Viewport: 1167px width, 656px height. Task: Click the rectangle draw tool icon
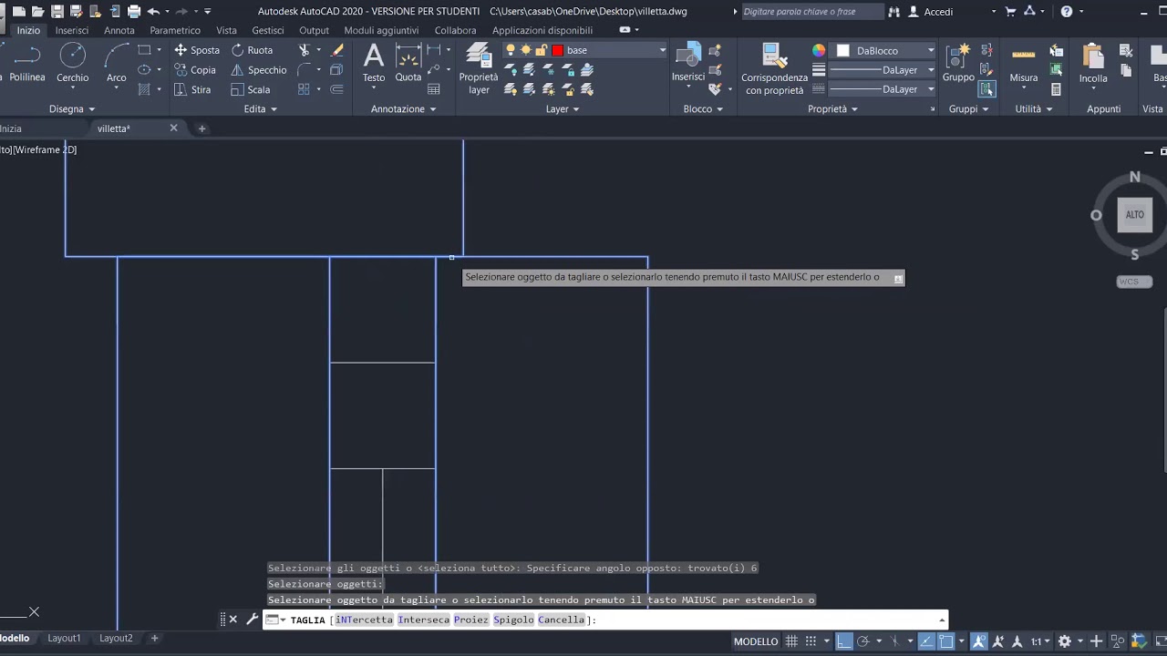[144, 50]
